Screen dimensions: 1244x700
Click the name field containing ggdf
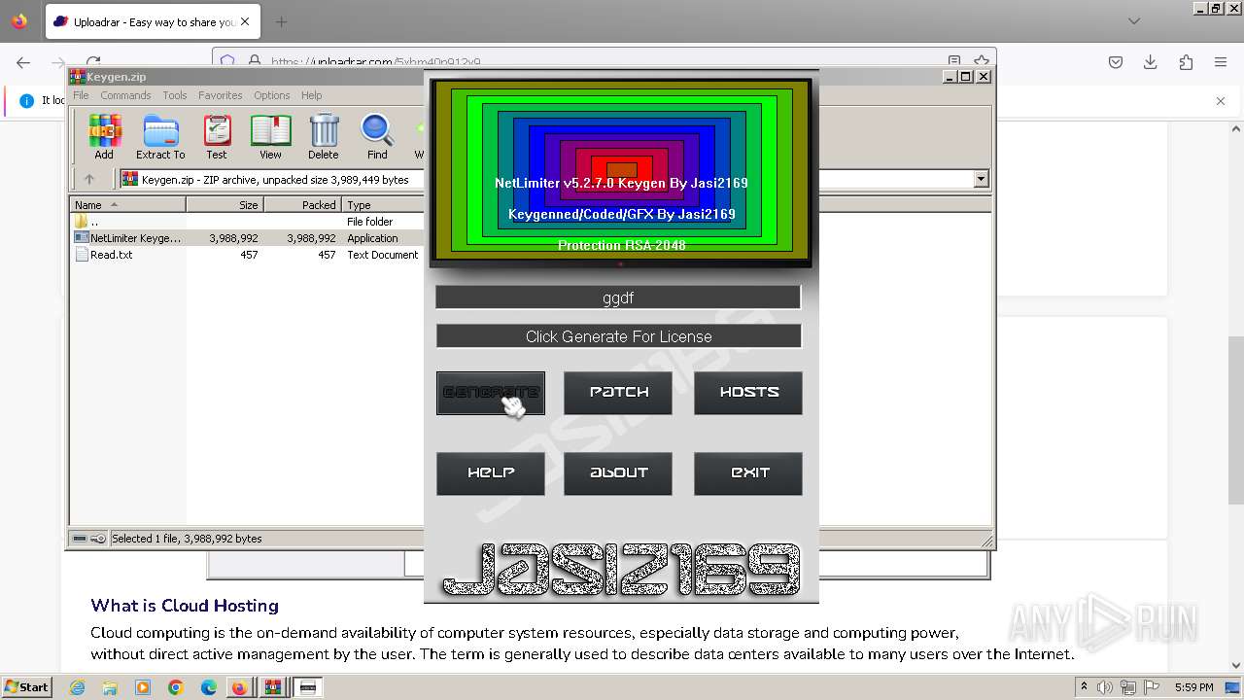tap(618, 297)
